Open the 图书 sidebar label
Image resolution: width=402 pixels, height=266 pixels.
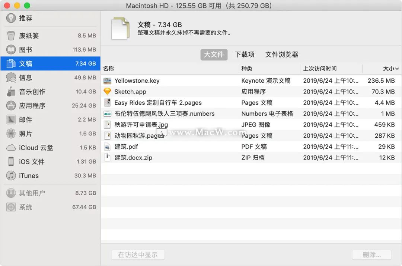[x=26, y=50]
